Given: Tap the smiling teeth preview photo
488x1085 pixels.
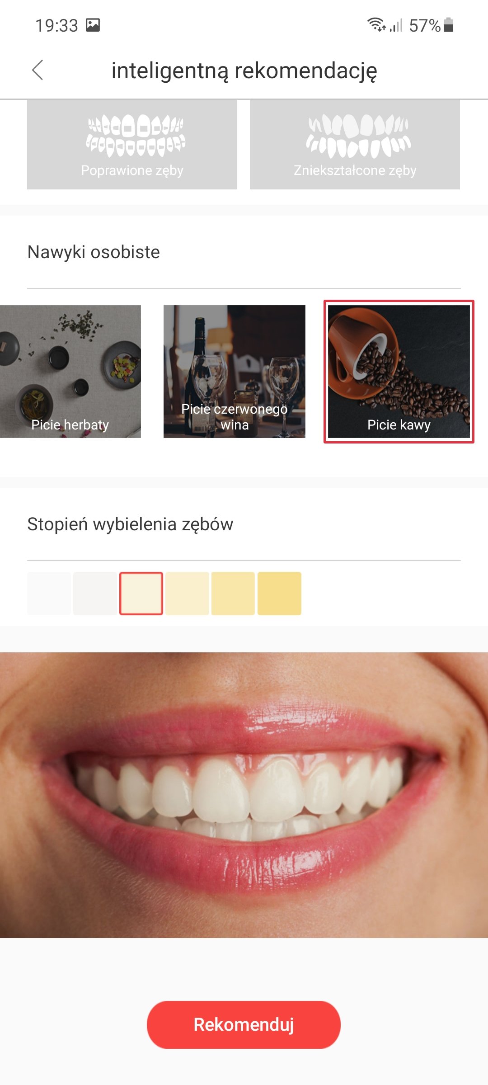Looking at the screenshot, I should click(244, 795).
